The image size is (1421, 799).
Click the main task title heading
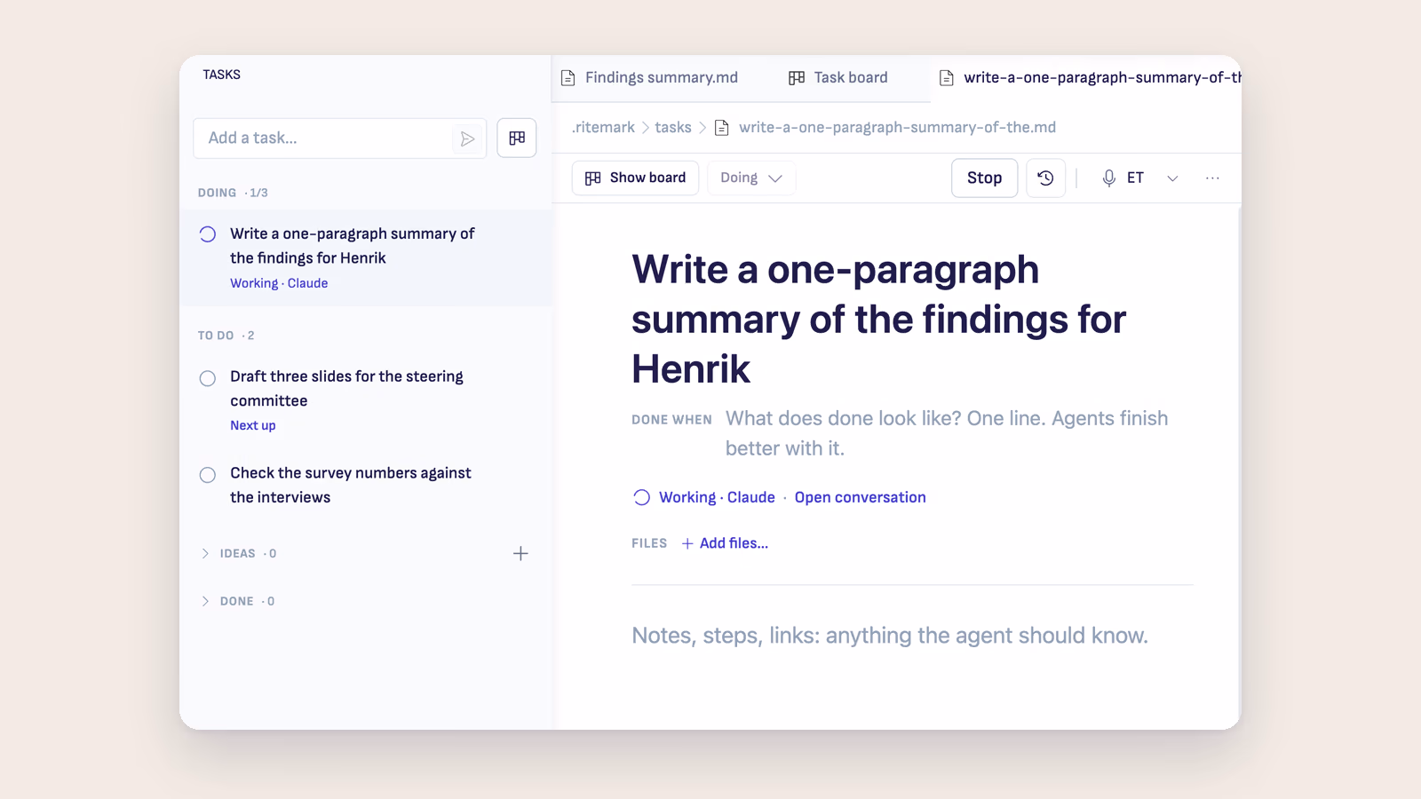878,319
